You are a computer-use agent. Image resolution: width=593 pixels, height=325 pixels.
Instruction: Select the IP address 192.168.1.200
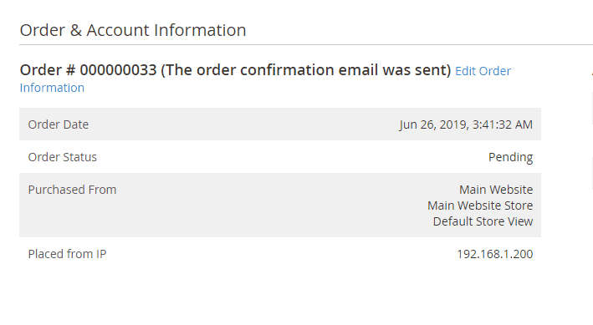coord(494,254)
